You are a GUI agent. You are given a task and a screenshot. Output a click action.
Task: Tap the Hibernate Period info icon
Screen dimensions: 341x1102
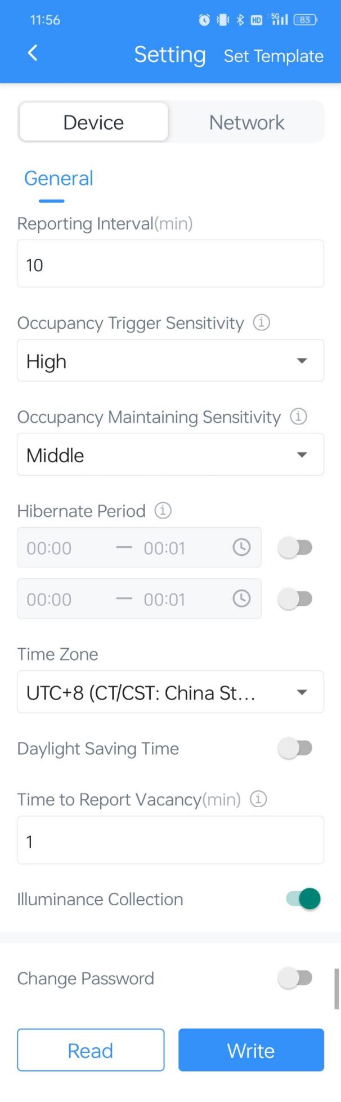163,511
